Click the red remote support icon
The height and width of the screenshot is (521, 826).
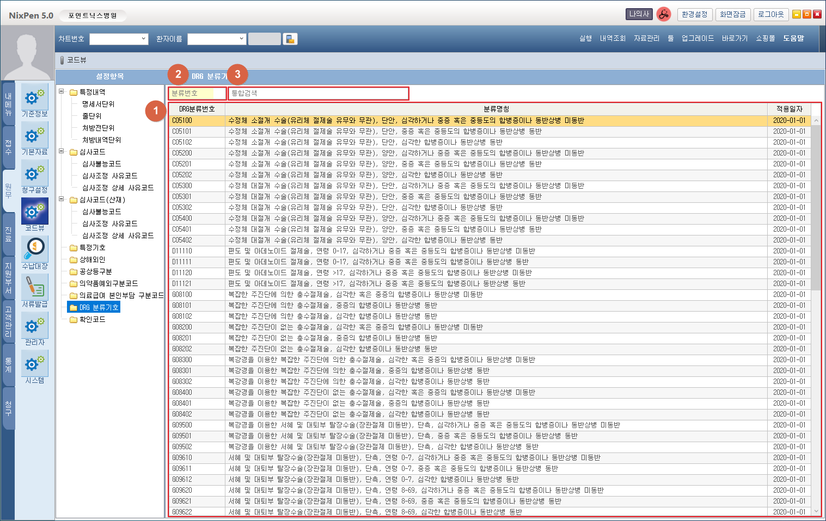click(663, 15)
